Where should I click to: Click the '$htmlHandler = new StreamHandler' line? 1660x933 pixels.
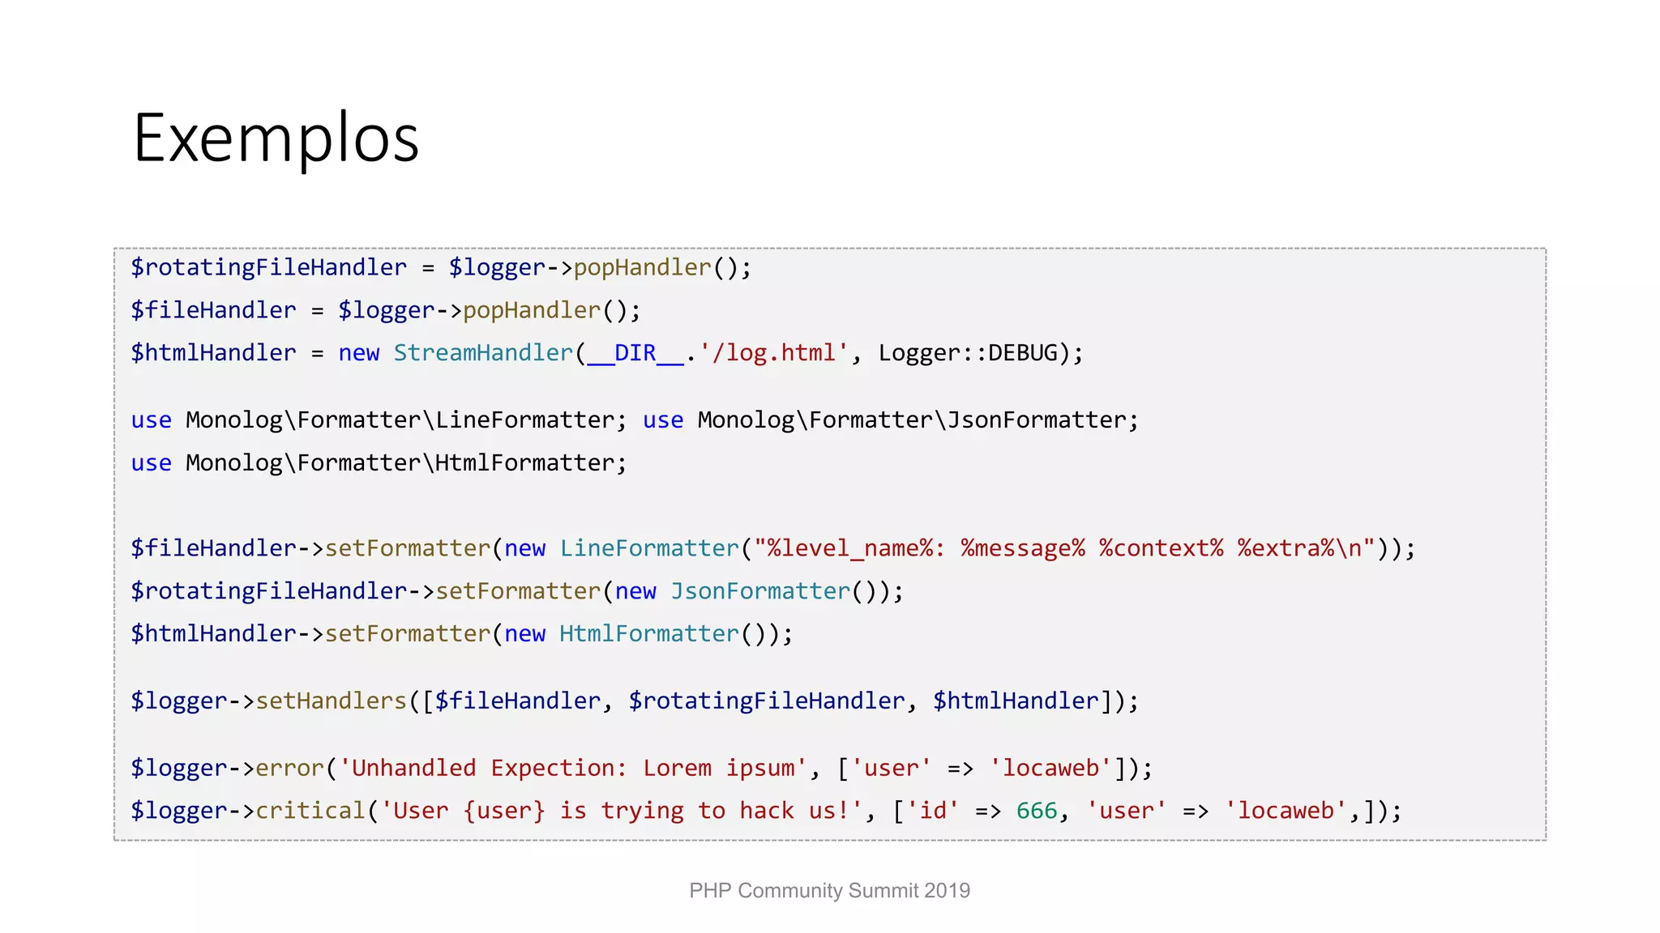tap(607, 353)
